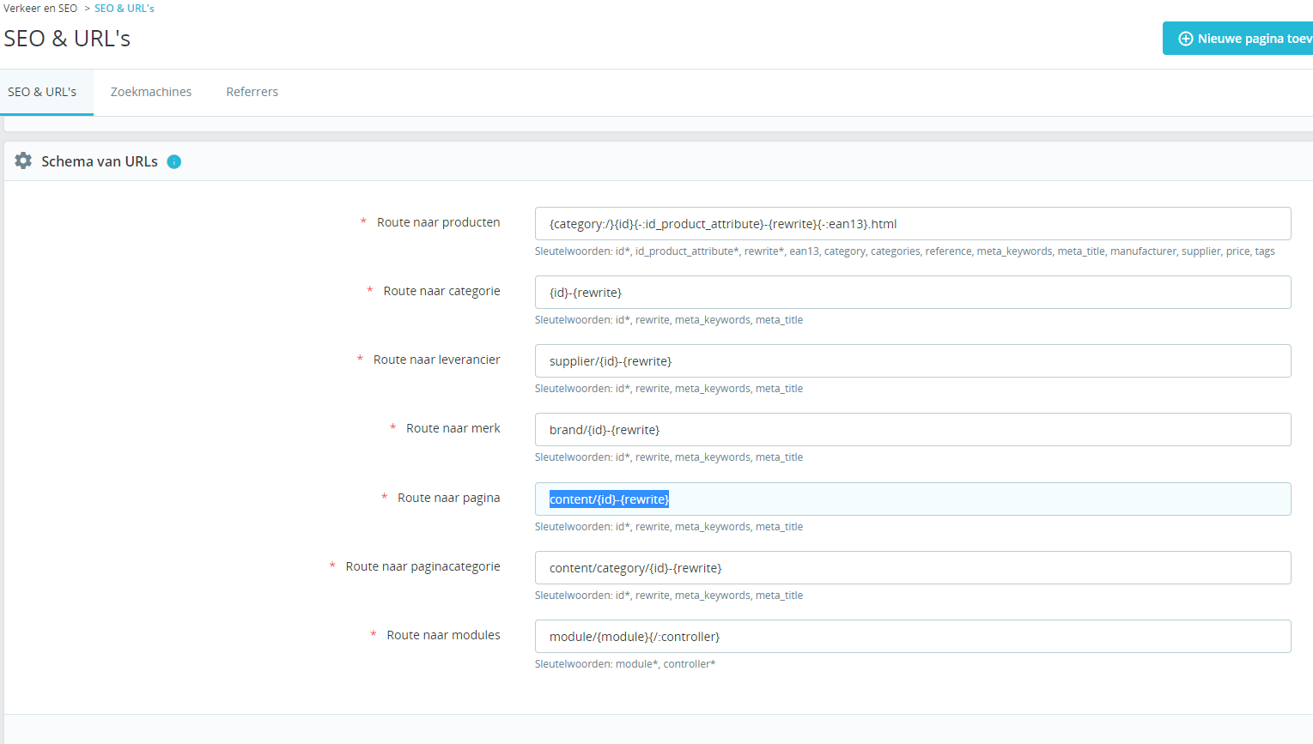The image size is (1313, 744).
Task: Click the Verkeer en SEO breadcrumb text
Action: point(40,9)
